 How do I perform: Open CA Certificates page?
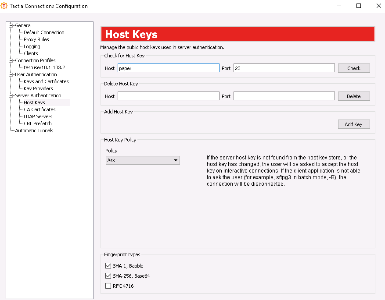point(40,109)
